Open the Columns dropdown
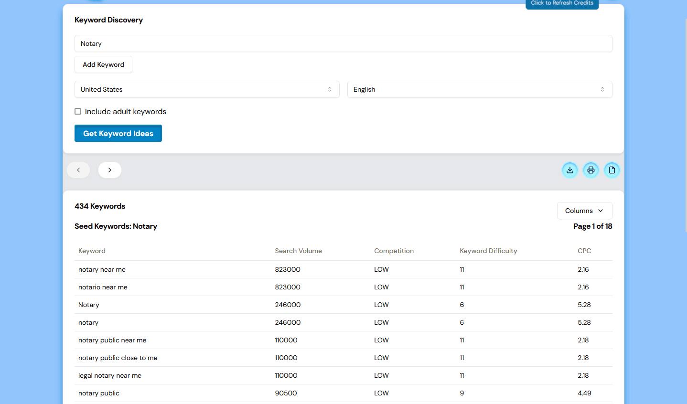Screen dimensions: 687x404 point(584,211)
